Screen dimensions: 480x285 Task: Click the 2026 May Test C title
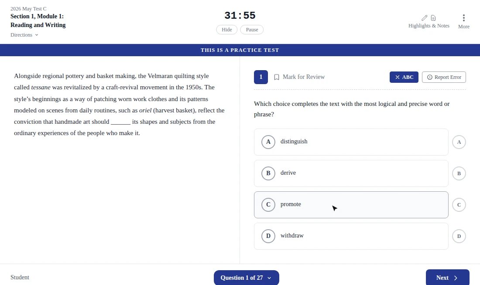[28, 9]
